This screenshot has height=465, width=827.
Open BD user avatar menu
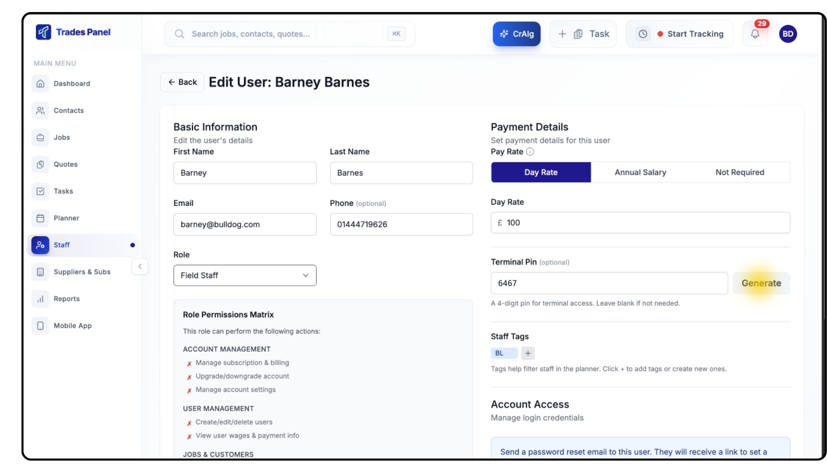788,34
